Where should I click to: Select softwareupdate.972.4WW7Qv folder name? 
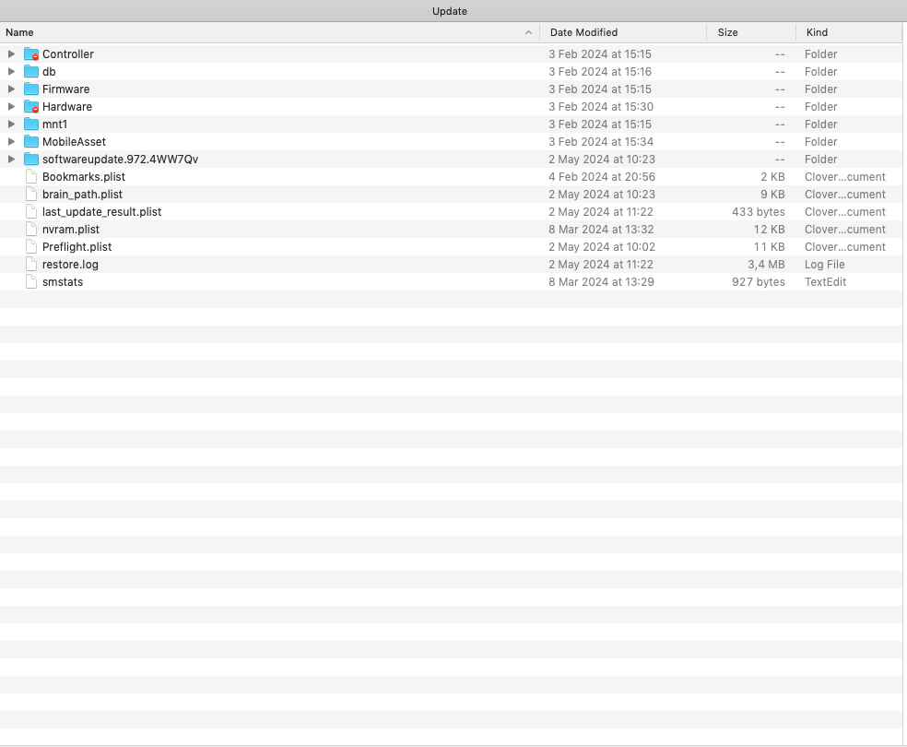click(121, 160)
